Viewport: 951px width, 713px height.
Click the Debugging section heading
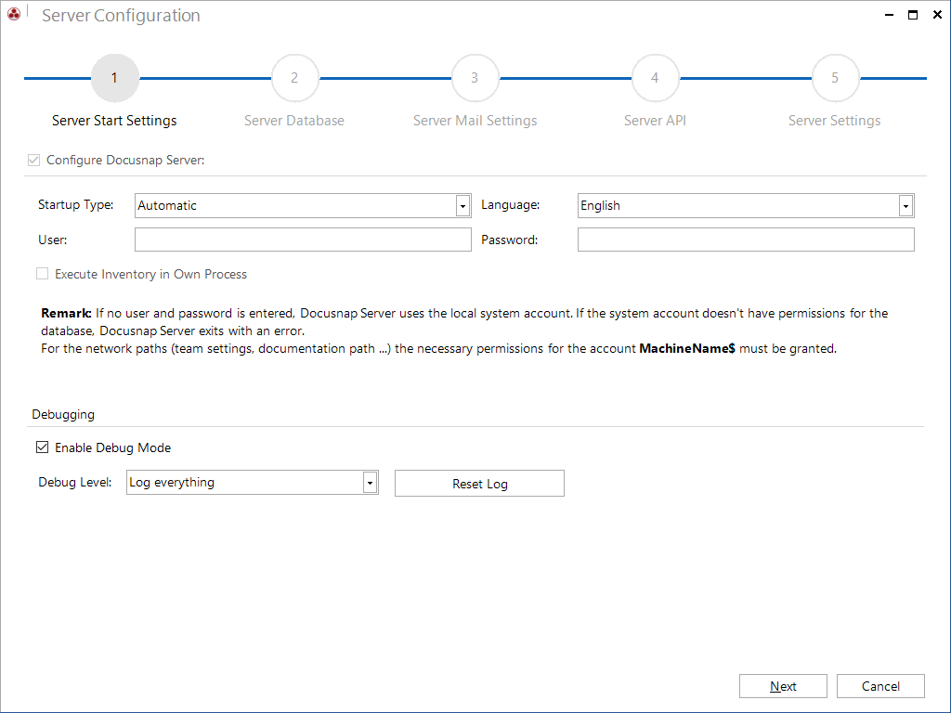(63, 415)
